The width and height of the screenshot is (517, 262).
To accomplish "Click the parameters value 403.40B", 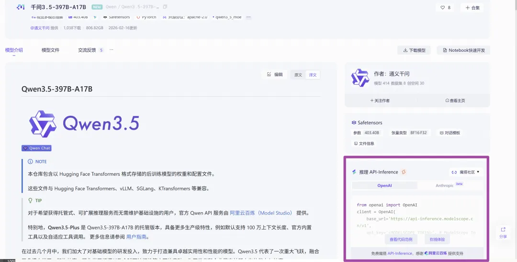I will [x=371, y=133].
